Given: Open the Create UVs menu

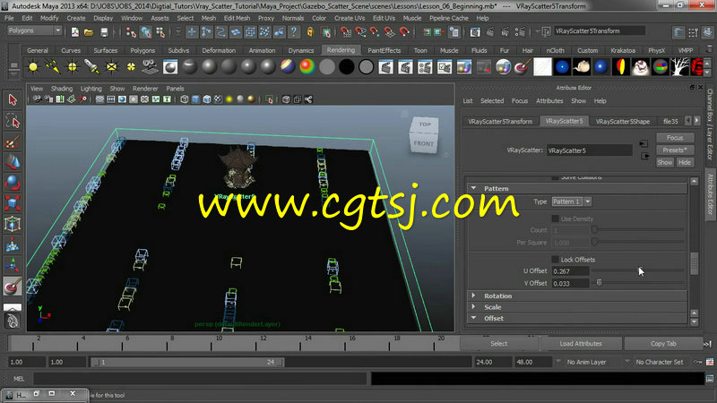Looking at the screenshot, I should point(350,18).
